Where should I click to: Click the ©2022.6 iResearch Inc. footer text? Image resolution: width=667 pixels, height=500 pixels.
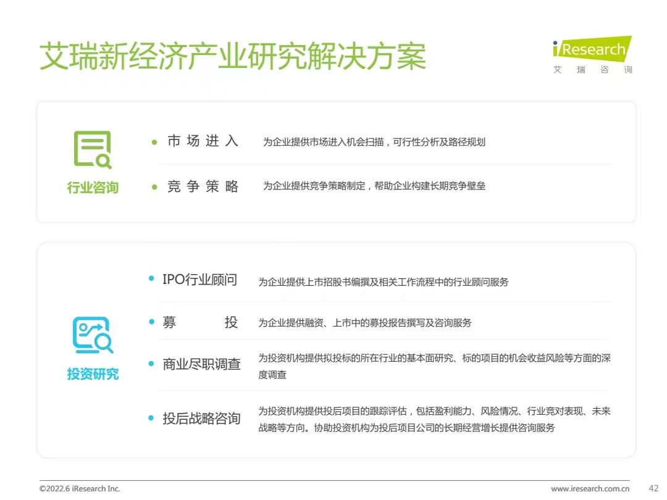pyautogui.click(x=80, y=488)
